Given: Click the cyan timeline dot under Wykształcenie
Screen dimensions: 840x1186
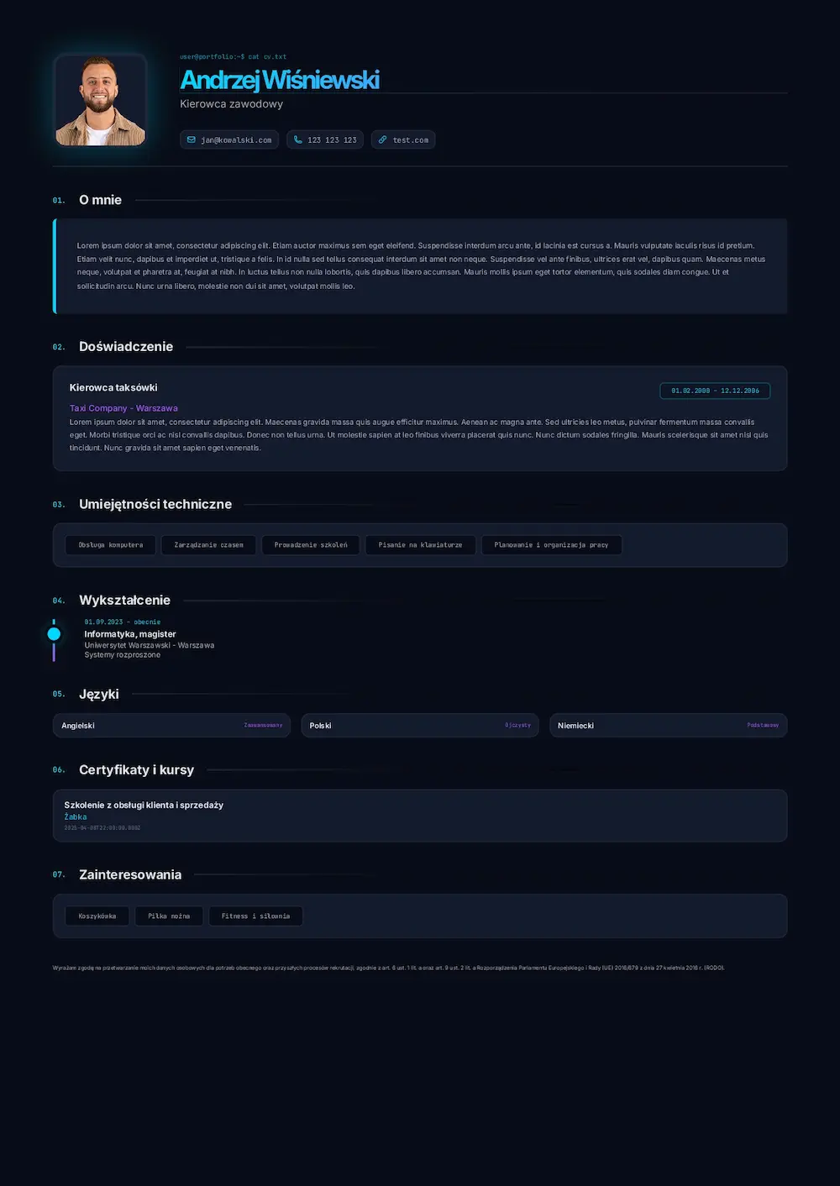Looking at the screenshot, I should point(54,634).
